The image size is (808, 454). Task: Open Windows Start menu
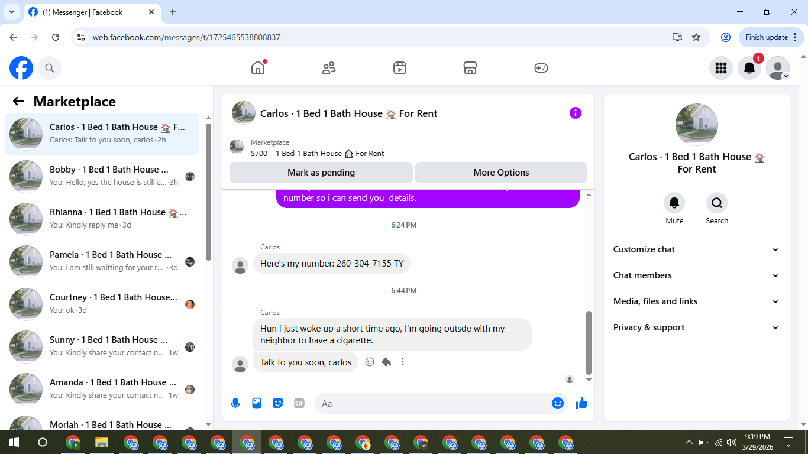[14, 442]
